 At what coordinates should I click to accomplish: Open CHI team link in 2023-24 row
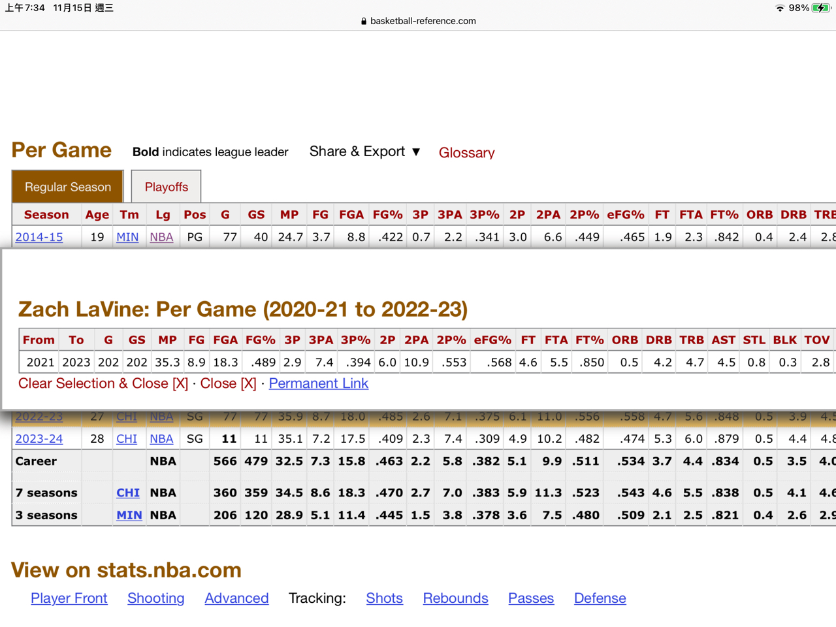coord(127,439)
